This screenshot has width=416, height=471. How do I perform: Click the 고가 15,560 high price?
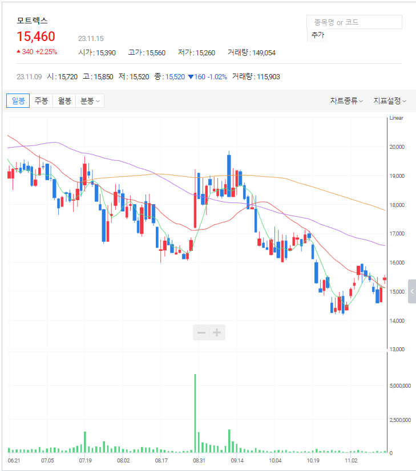[x=147, y=52]
